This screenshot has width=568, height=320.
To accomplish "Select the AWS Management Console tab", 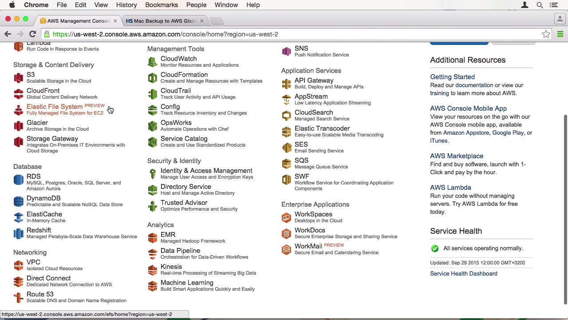I will 78,21.
